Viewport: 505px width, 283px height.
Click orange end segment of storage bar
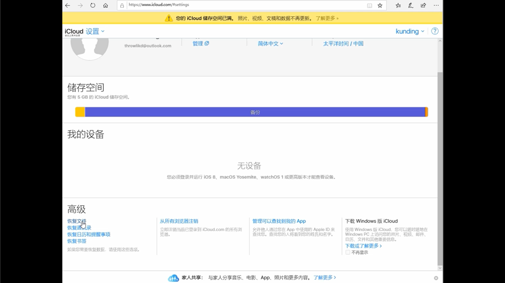click(x=427, y=112)
